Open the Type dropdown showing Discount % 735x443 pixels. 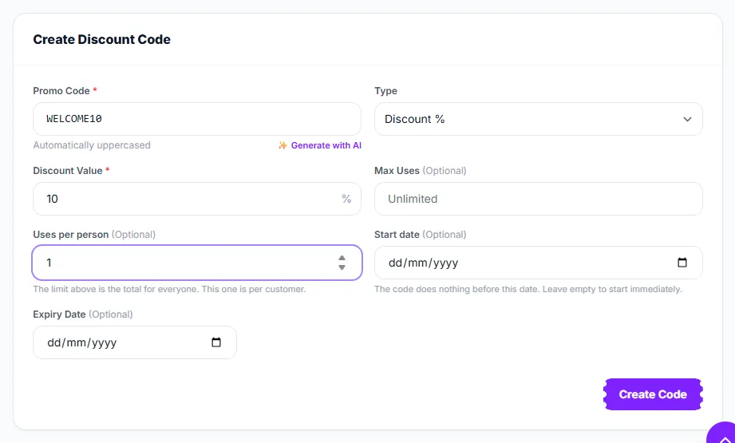538,119
